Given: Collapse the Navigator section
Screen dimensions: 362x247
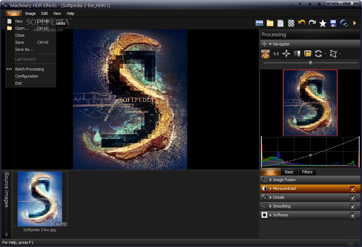Looking at the screenshot, I should 270,44.
